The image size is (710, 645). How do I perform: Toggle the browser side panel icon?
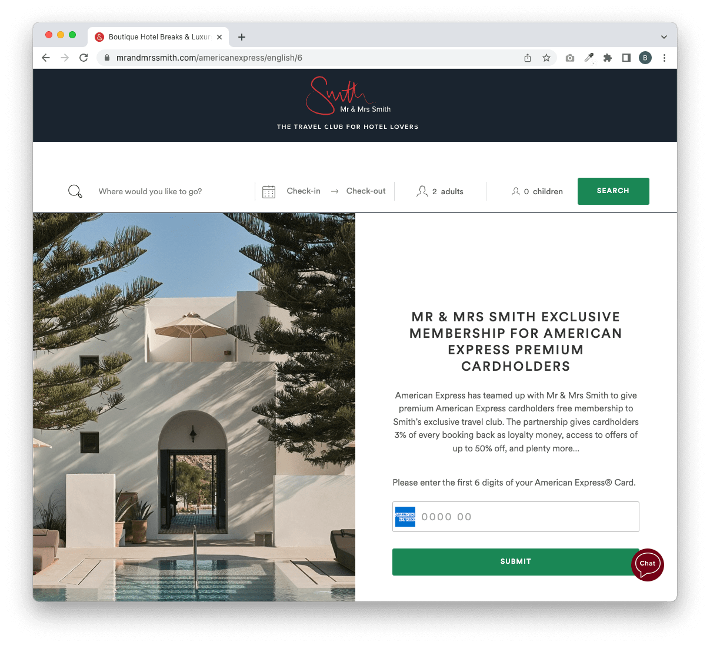(x=626, y=58)
